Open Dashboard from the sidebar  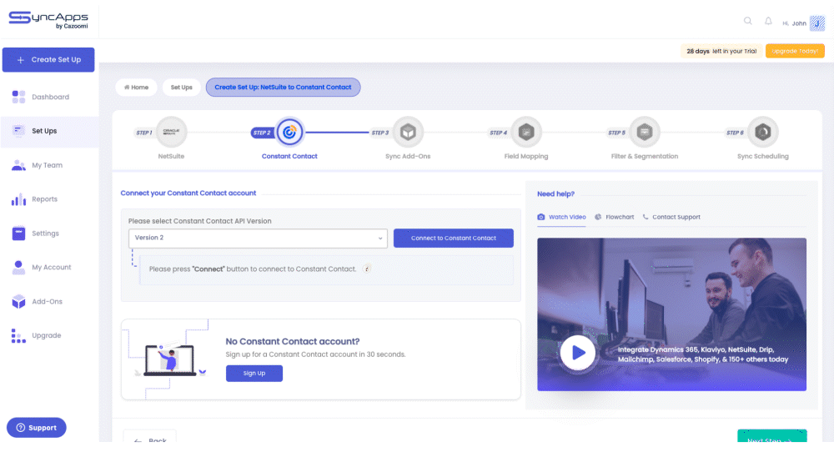[x=49, y=97]
